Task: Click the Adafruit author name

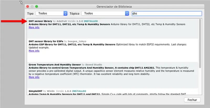Action: (62, 21)
